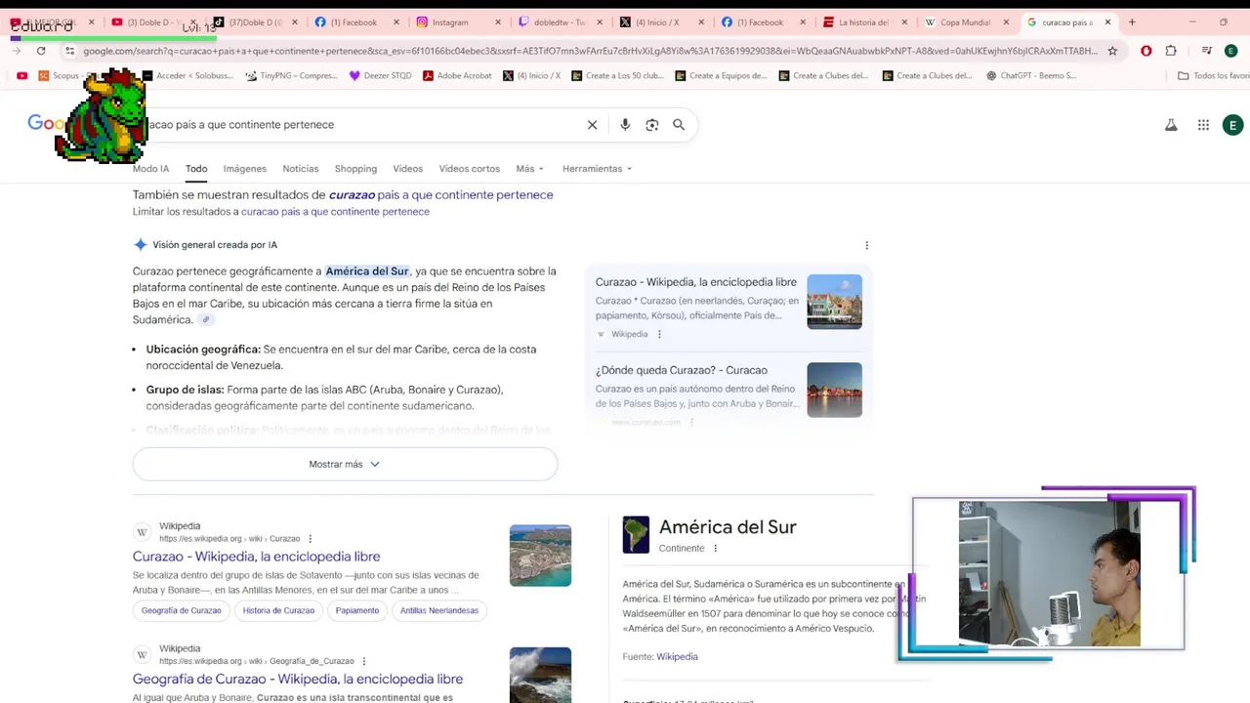Open the Google apps grid

pos(1203,125)
